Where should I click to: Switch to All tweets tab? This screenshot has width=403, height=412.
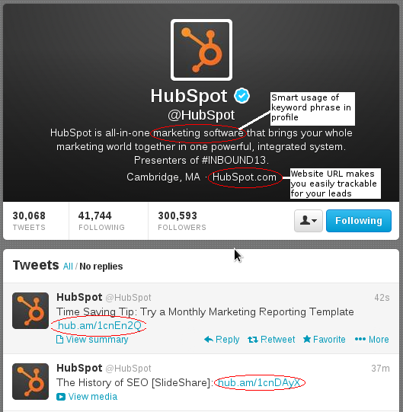pyautogui.click(x=68, y=267)
